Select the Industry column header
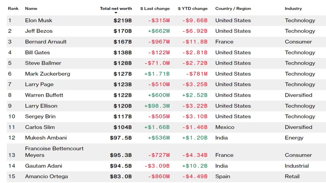Image resolution: width=326 pixels, height=183 pixels. (x=293, y=9)
